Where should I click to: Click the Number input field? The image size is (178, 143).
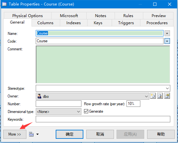tap(59, 104)
